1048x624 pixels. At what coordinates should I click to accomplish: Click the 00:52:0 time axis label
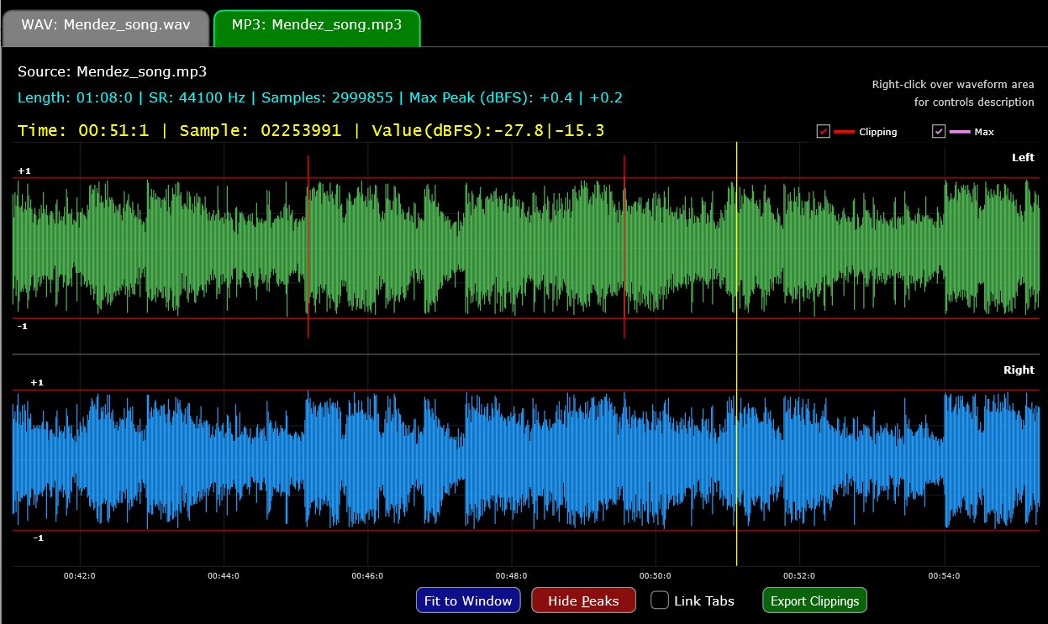coord(799,576)
